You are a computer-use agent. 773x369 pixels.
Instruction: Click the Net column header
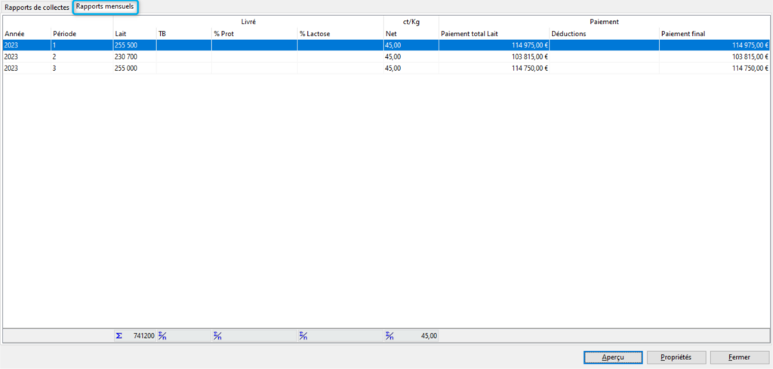(411, 33)
